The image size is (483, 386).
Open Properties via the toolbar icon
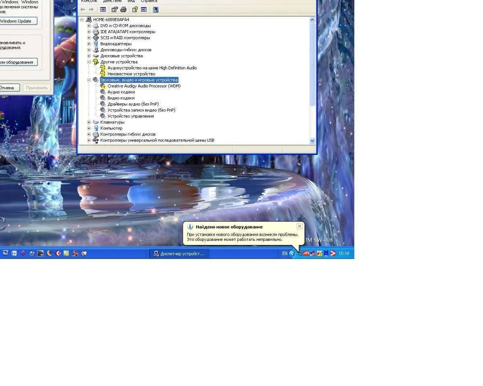114,9
